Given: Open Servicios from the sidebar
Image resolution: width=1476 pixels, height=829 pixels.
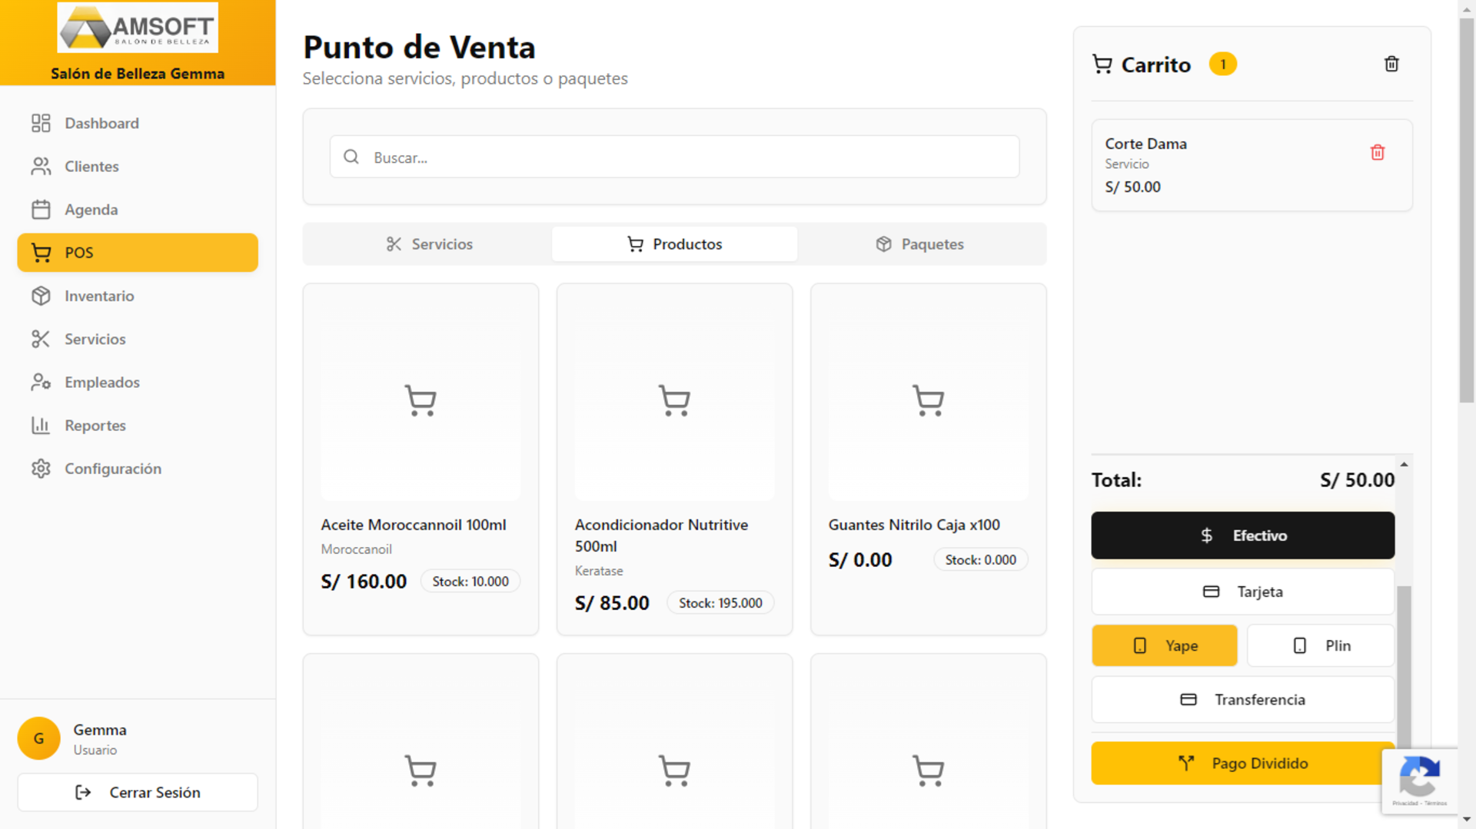Looking at the screenshot, I should (x=95, y=339).
